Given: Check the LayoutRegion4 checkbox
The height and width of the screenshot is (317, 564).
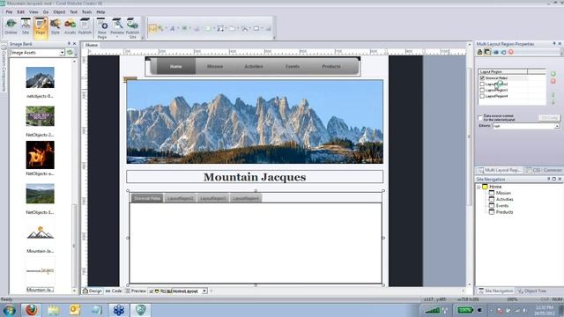Looking at the screenshot, I should (482, 96).
